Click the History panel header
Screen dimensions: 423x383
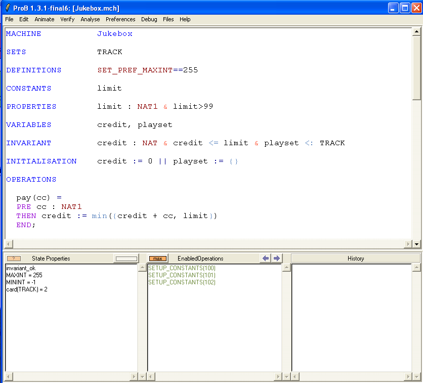pyautogui.click(x=355, y=259)
